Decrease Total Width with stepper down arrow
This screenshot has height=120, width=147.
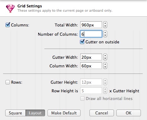(105, 26)
